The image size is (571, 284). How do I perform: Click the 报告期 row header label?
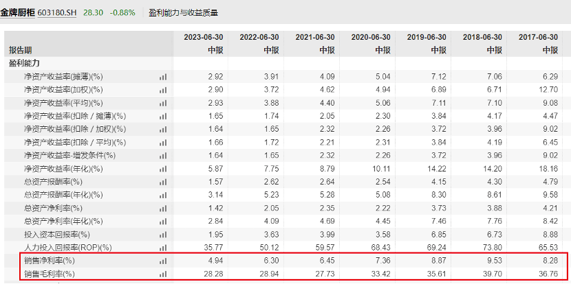tap(19, 50)
